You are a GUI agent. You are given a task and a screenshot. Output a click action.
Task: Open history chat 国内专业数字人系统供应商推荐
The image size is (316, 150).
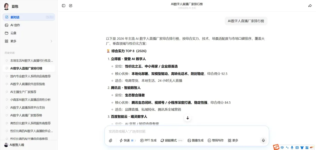point(29,76)
